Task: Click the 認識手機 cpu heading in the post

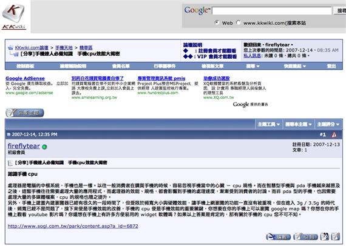Action: (x=22, y=174)
